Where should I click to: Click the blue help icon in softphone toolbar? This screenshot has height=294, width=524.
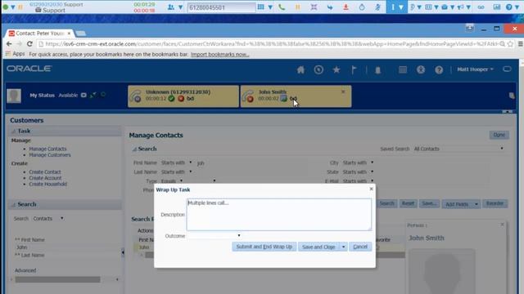click(508, 7)
